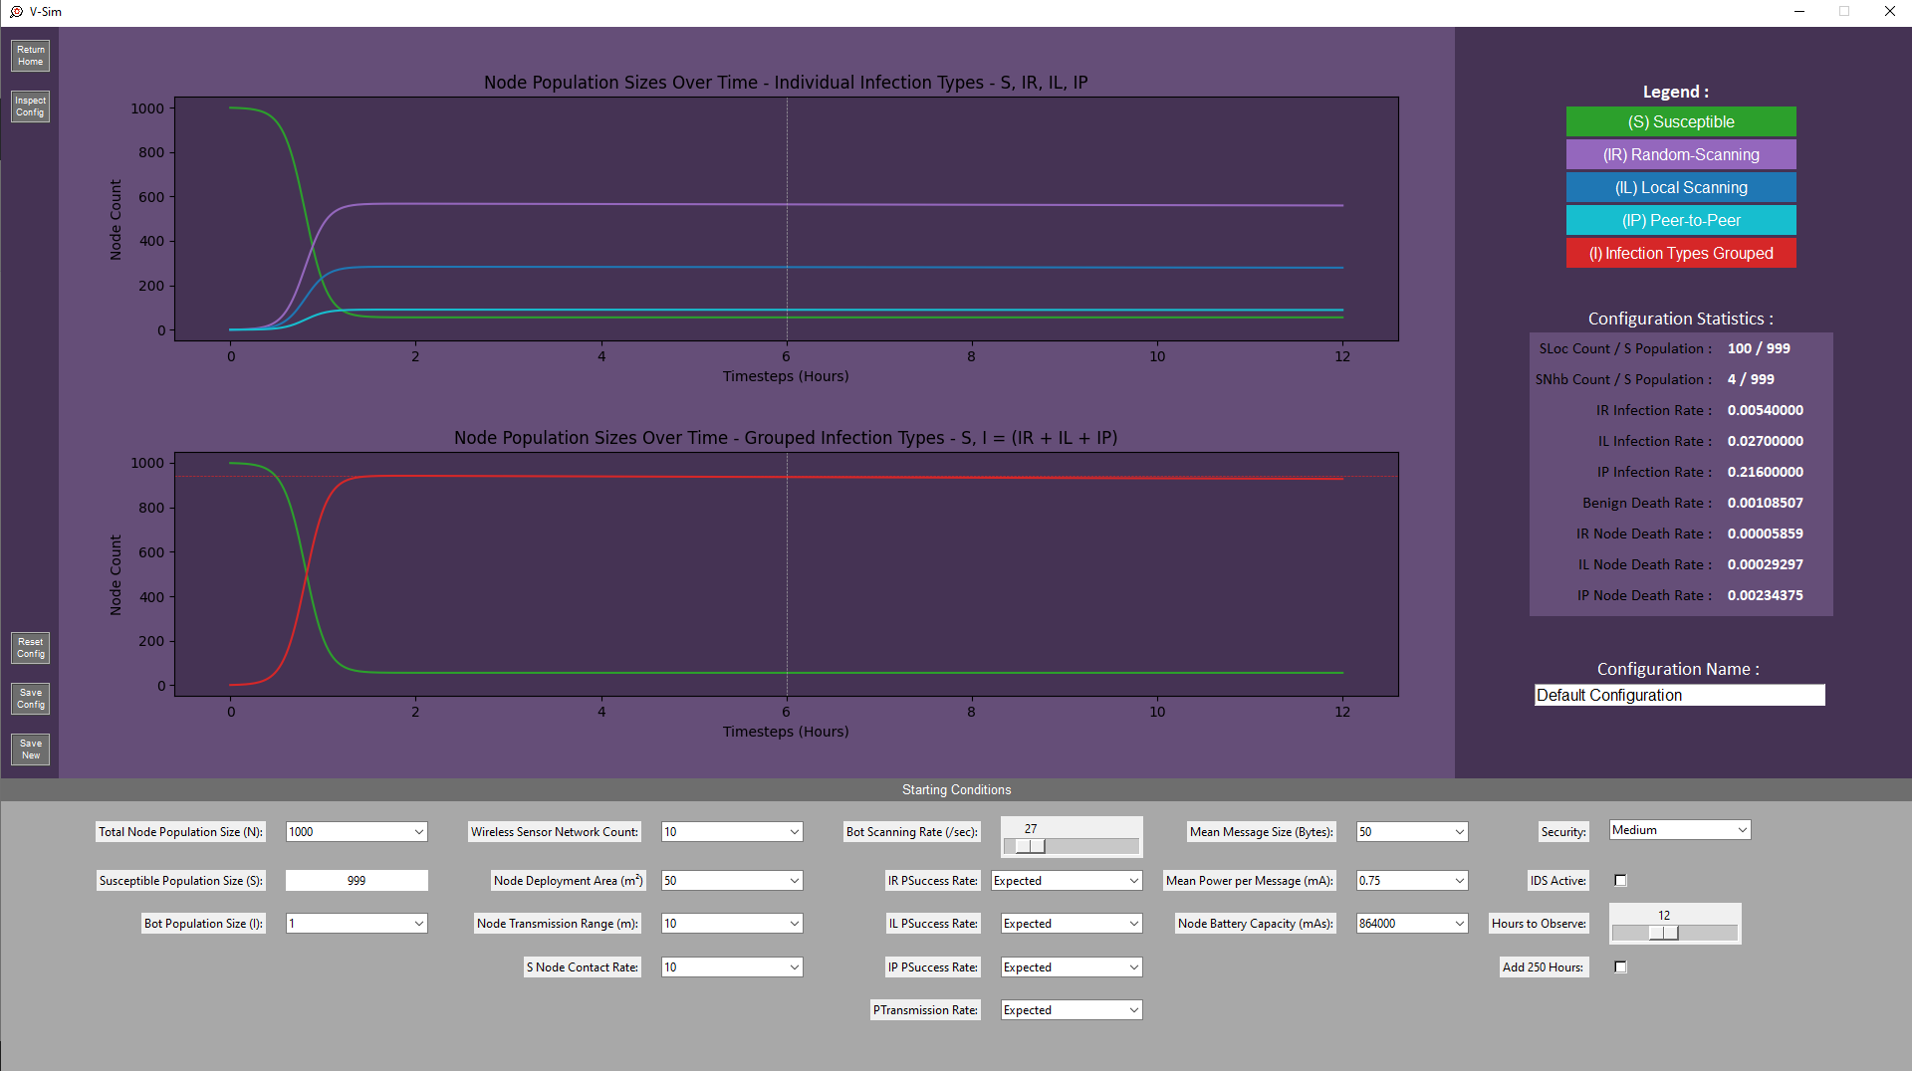This screenshot has height=1071, width=1912.
Task: Adjust the Bot Scanning Rate slider
Action: pyautogui.click(x=1030, y=847)
